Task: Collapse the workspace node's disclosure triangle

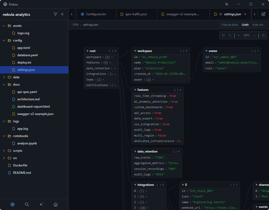Action: 135,51
